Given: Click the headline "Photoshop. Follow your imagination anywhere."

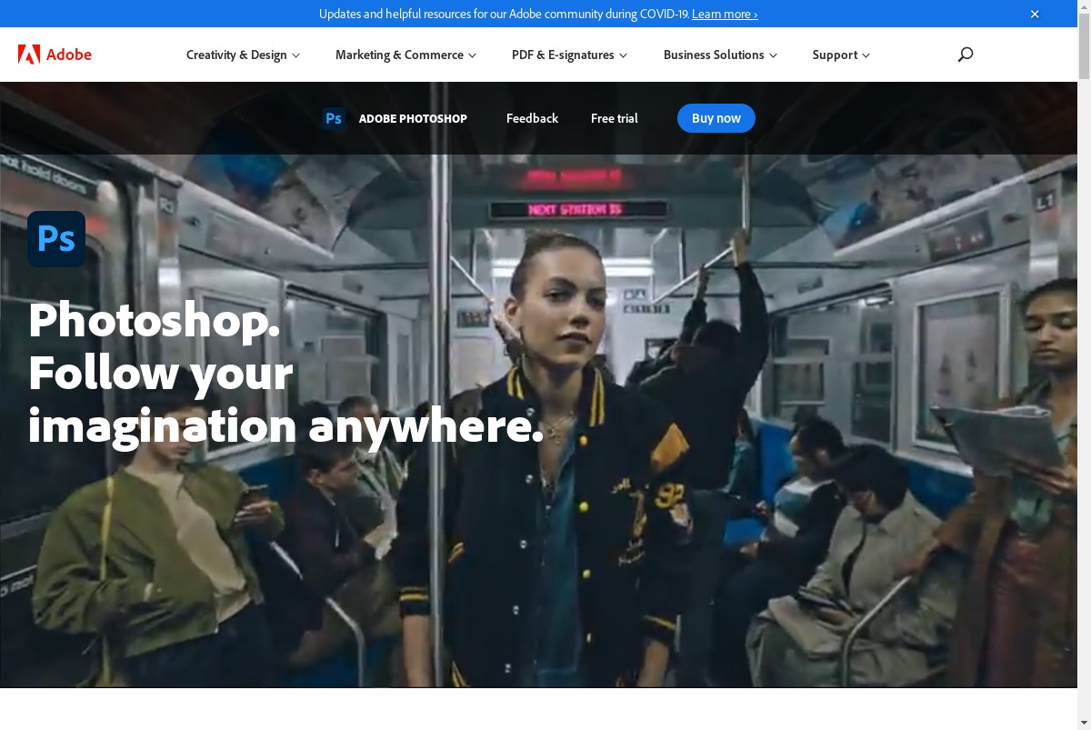Looking at the screenshot, I should pyautogui.click(x=285, y=372).
